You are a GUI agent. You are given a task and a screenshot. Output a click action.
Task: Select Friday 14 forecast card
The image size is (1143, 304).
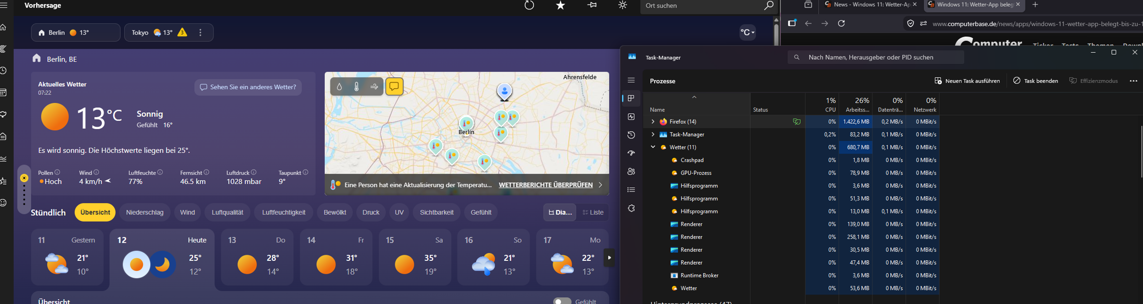point(337,258)
